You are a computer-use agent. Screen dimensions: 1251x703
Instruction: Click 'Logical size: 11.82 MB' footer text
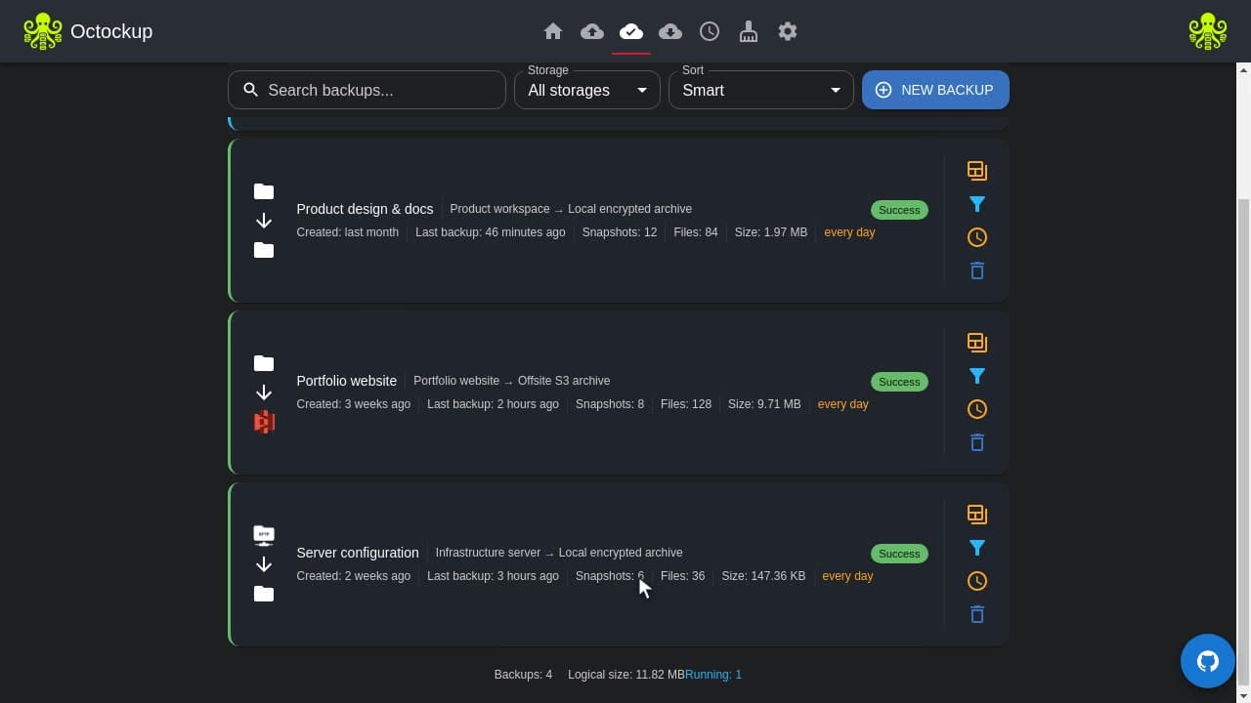click(626, 675)
